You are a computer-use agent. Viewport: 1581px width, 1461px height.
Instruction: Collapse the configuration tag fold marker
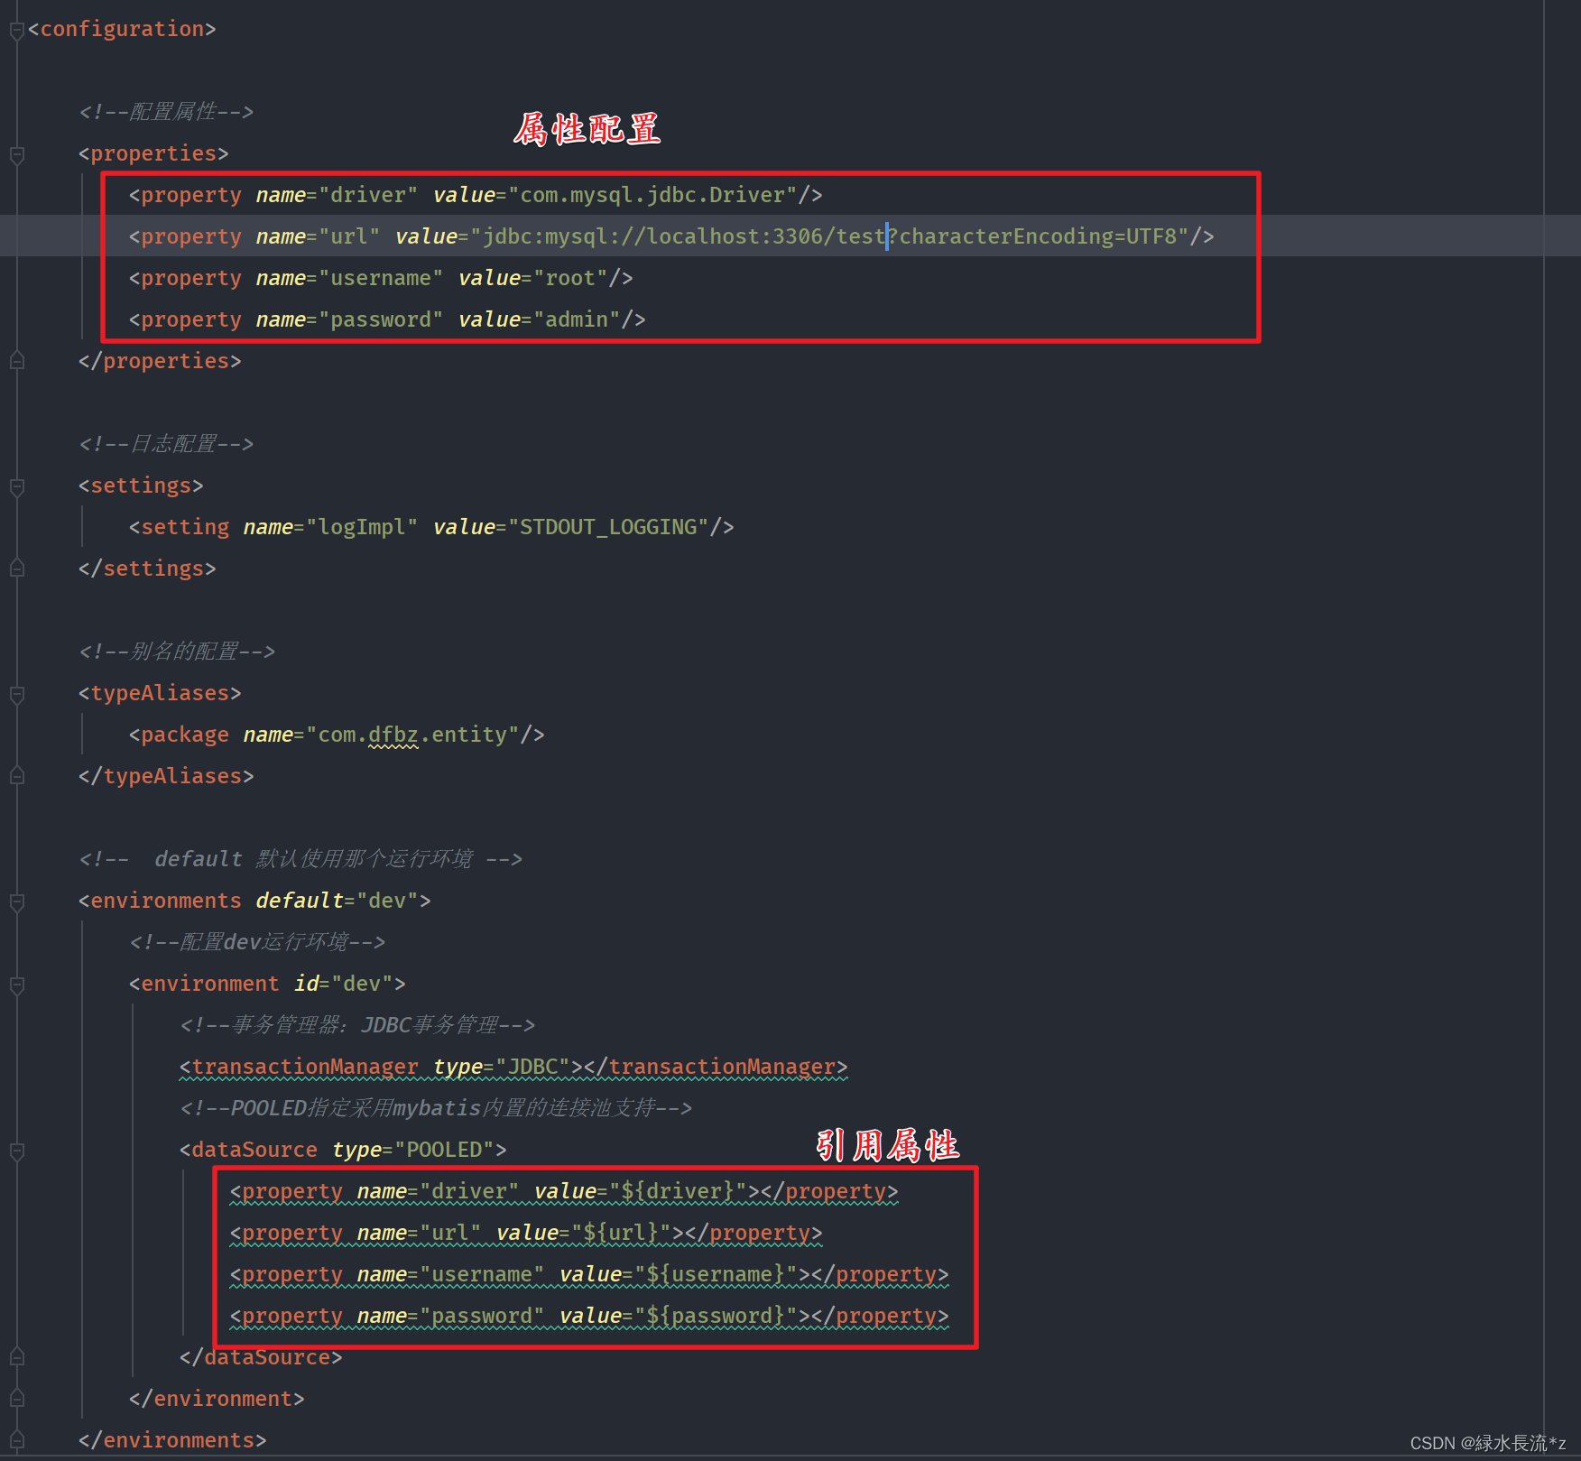click(x=16, y=31)
